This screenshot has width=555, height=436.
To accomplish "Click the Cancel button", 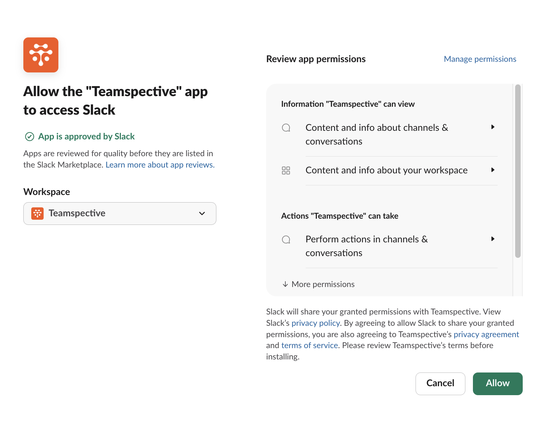I will click(440, 383).
